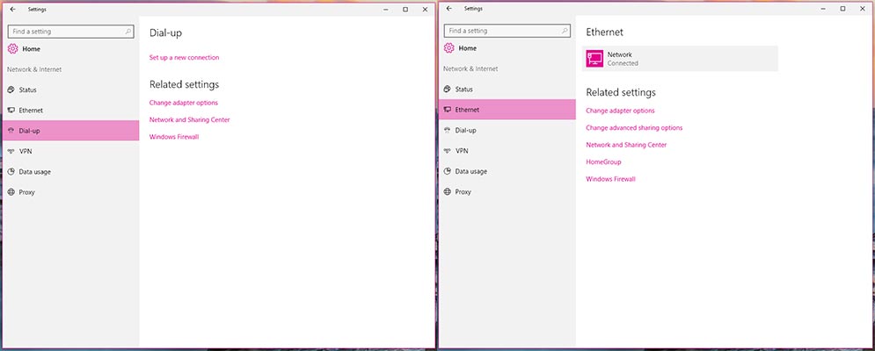875x351 pixels.
Task: Open Windows Firewall link in Ethernet window
Action: click(x=610, y=179)
